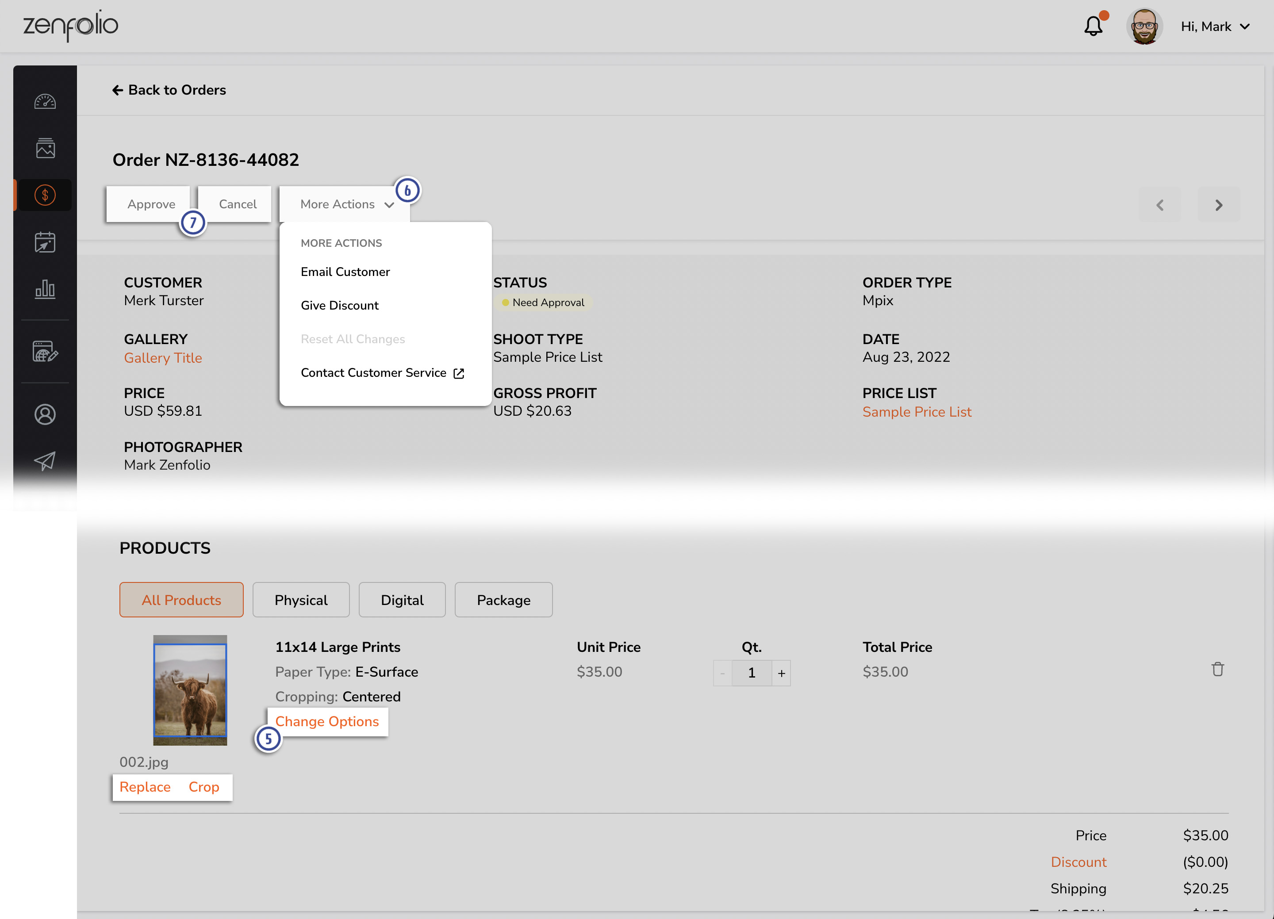1274x919 pixels.
Task: Open the Sample Price List link
Action: click(917, 412)
